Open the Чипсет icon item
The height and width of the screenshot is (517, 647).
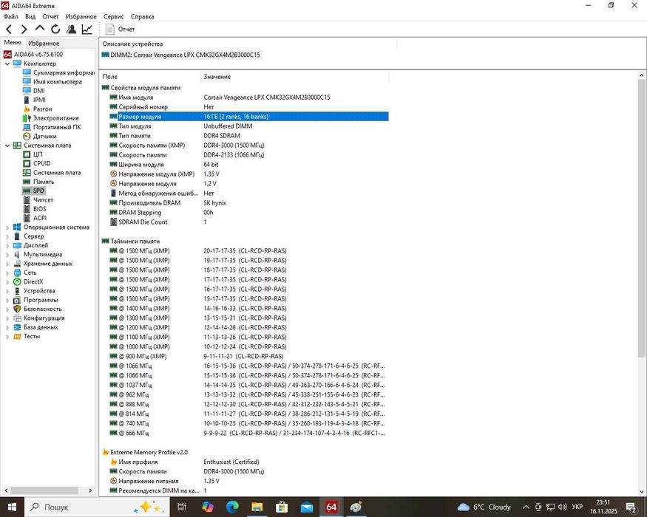pos(27,200)
